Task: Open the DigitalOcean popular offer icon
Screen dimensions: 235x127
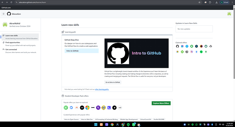Action: point(71,108)
